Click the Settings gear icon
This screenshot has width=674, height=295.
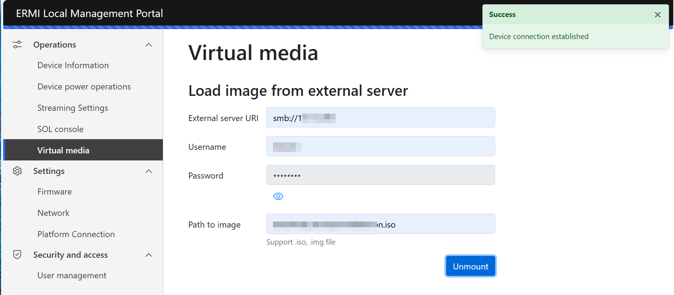[17, 171]
